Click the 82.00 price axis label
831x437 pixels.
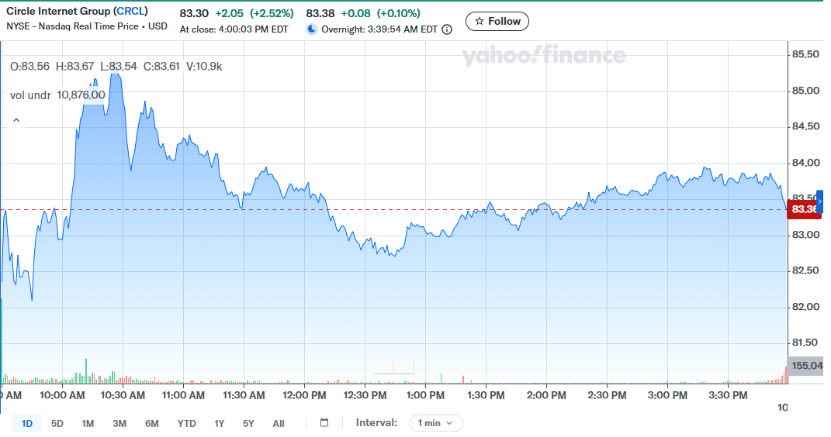coord(805,307)
